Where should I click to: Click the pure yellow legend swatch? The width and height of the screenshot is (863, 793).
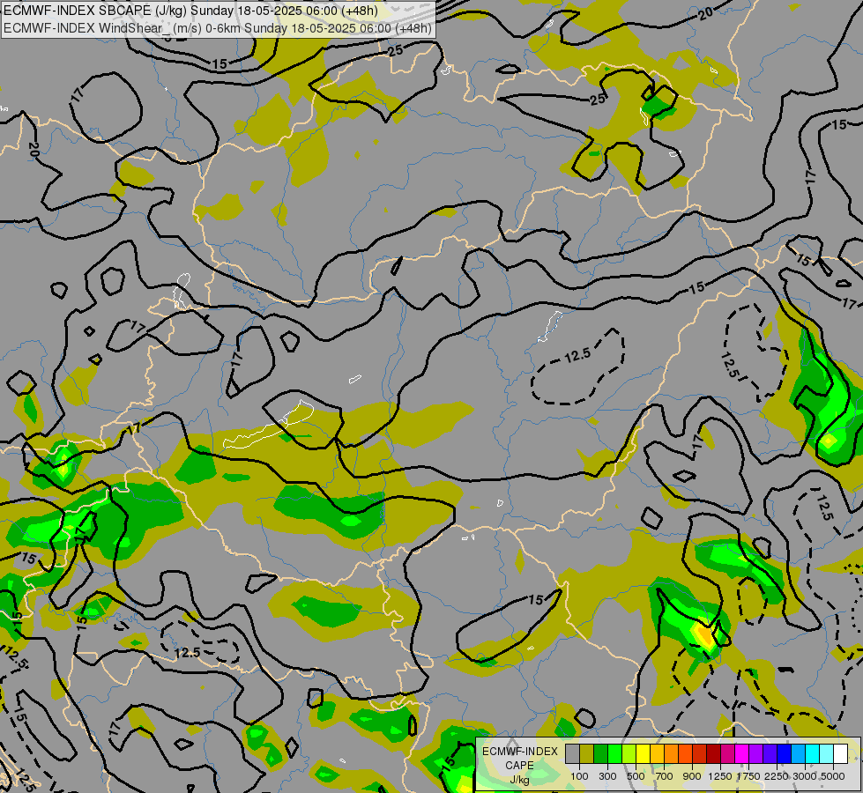[x=644, y=754]
